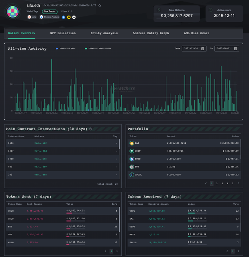Go to previous Tokens Received page arrow
Viewport: 249px width, 257px height.
[227, 251]
